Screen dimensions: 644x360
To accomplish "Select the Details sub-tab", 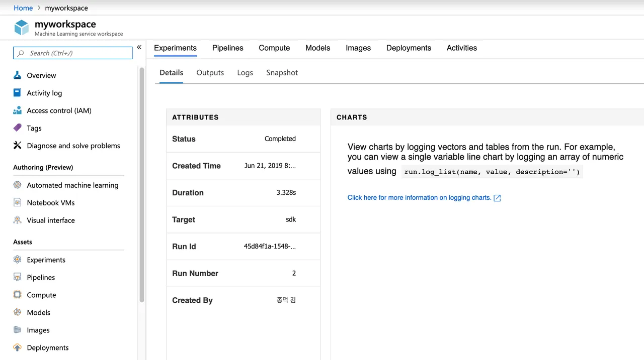I will coord(171,72).
